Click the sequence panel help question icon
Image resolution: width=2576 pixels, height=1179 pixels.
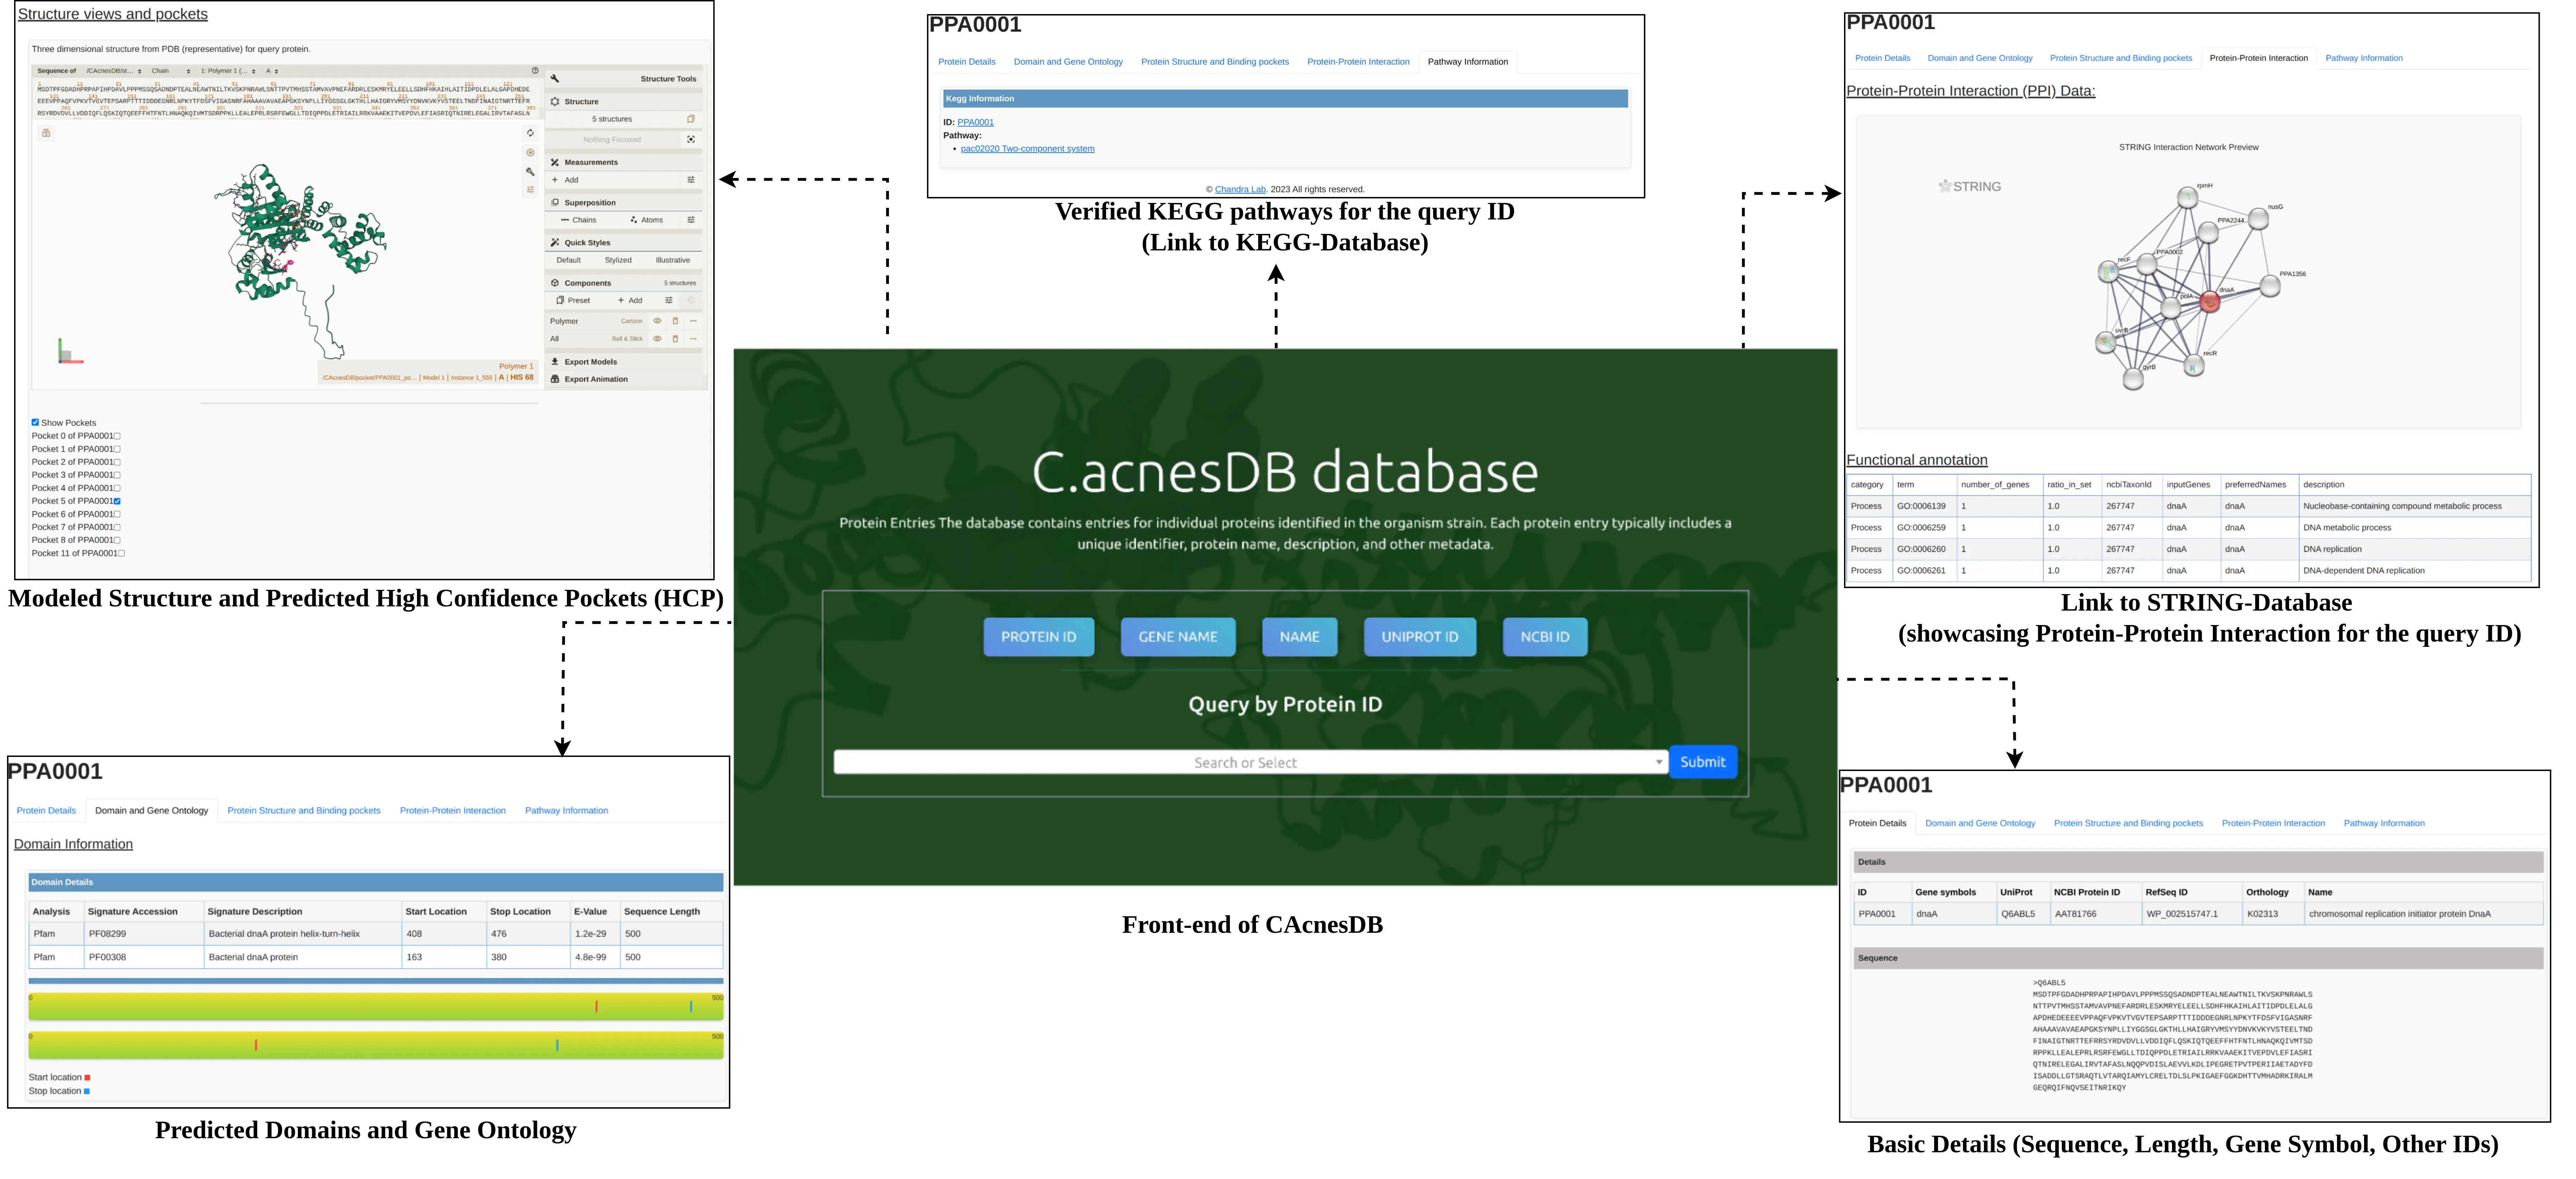(535, 71)
